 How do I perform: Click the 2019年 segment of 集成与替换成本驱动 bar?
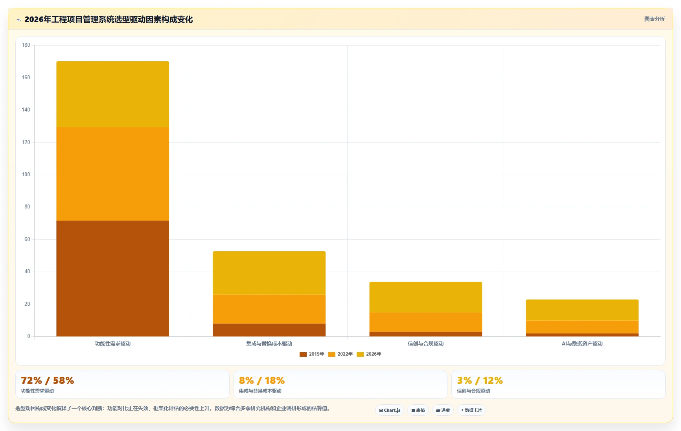(x=269, y=330)
